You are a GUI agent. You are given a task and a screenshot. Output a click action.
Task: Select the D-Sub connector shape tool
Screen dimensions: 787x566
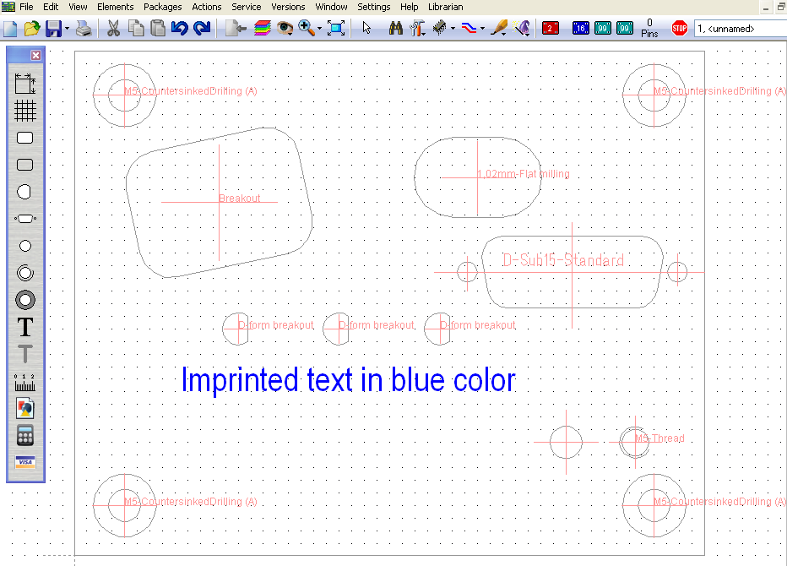(x=25, y=219)
